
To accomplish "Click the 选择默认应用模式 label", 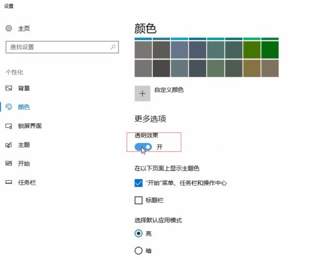I will tap(158, 220).
